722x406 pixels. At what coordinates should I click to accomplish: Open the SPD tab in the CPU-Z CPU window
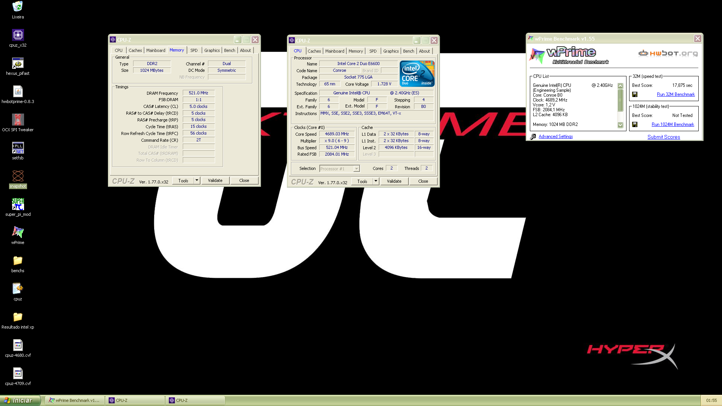373,51
